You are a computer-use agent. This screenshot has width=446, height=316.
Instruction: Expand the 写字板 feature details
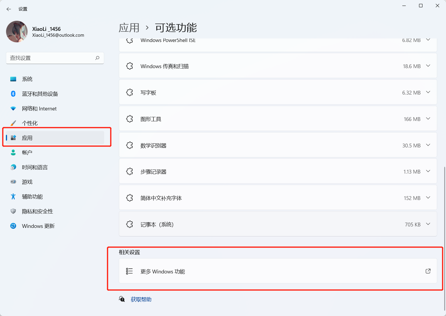click(428, 92)
